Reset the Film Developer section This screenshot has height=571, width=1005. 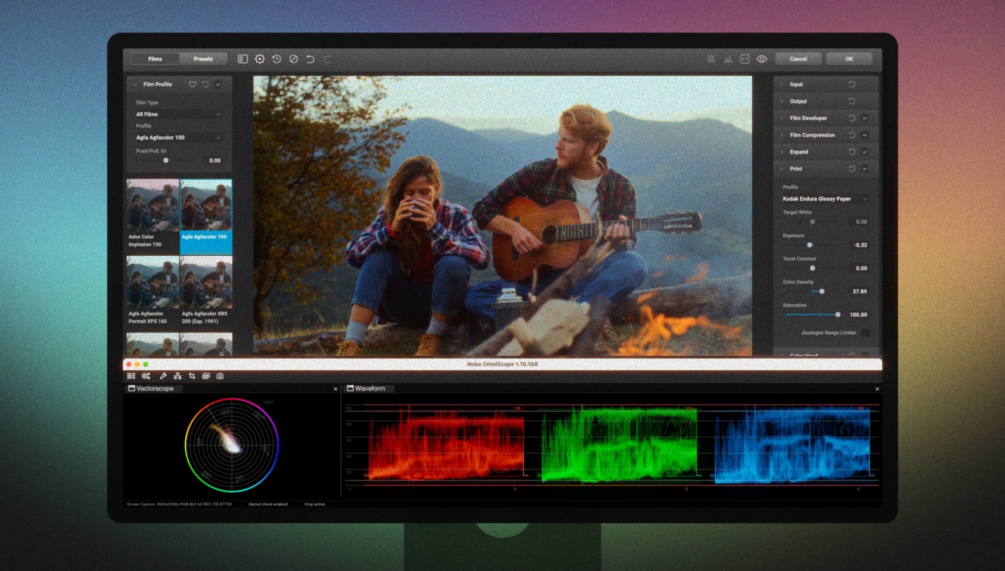pos(852,118)
